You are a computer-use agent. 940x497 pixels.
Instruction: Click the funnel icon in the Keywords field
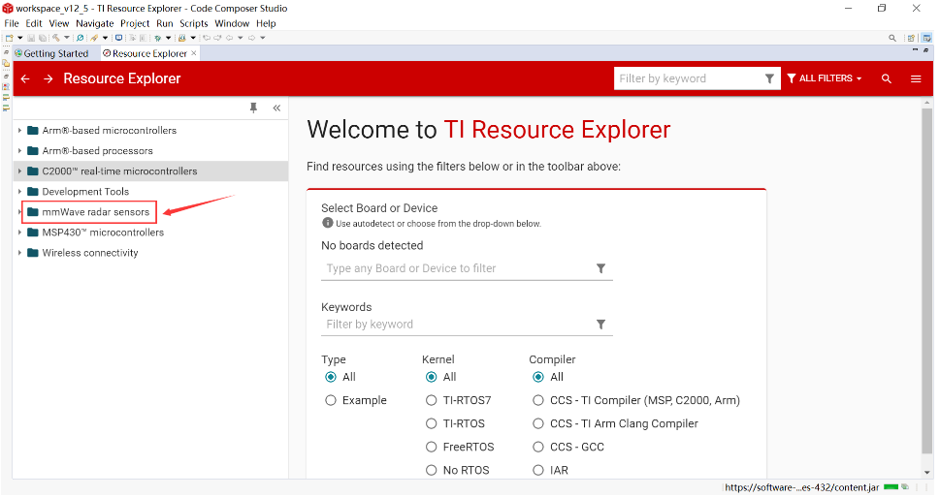coord(600,324)
